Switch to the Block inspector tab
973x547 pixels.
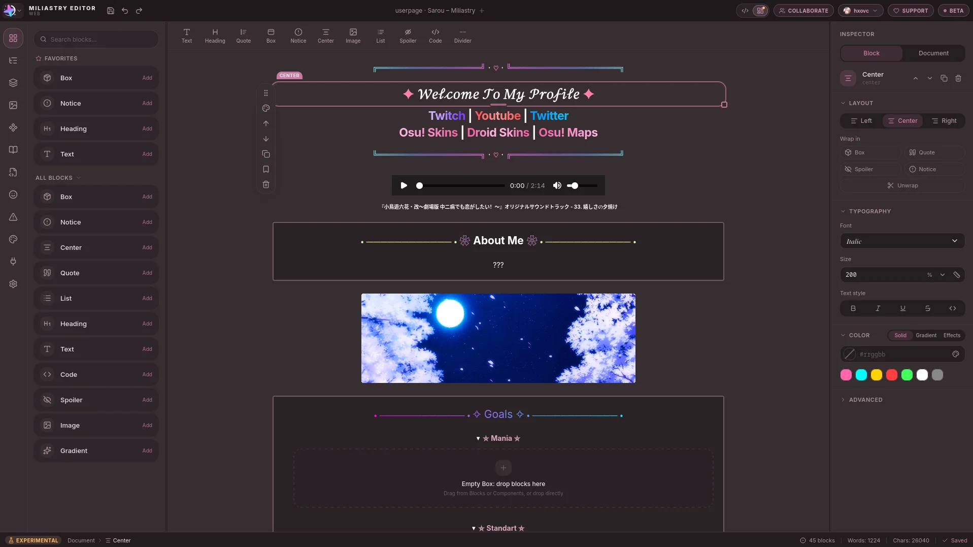[871, 53]
